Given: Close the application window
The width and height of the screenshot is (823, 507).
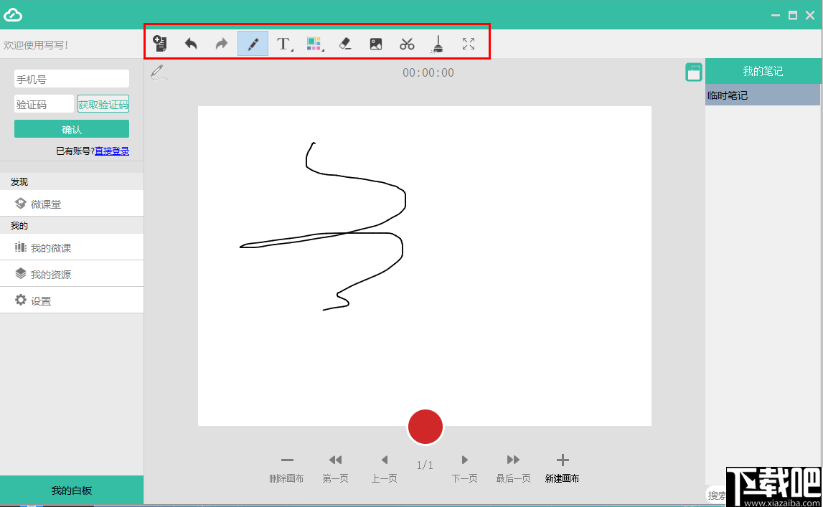Looking at the screenshot, I should coord(810,15).
